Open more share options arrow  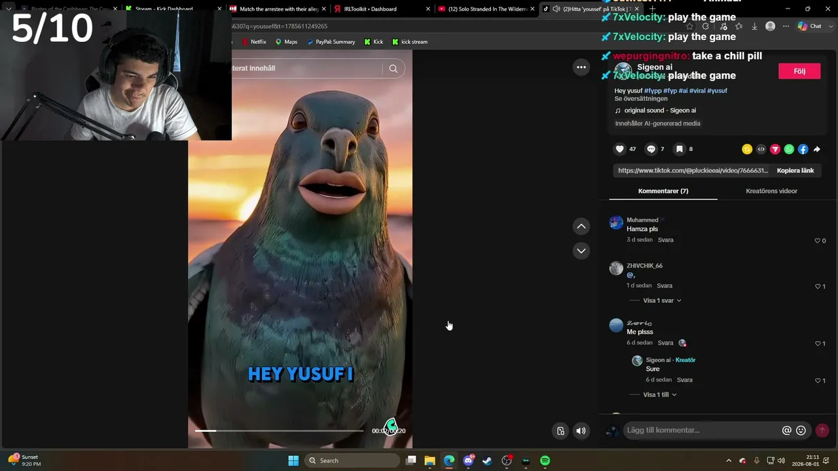pos(817,149)
